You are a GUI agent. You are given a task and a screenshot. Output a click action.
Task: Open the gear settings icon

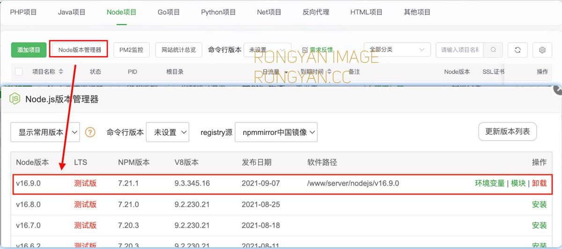(x=542, y=50)
